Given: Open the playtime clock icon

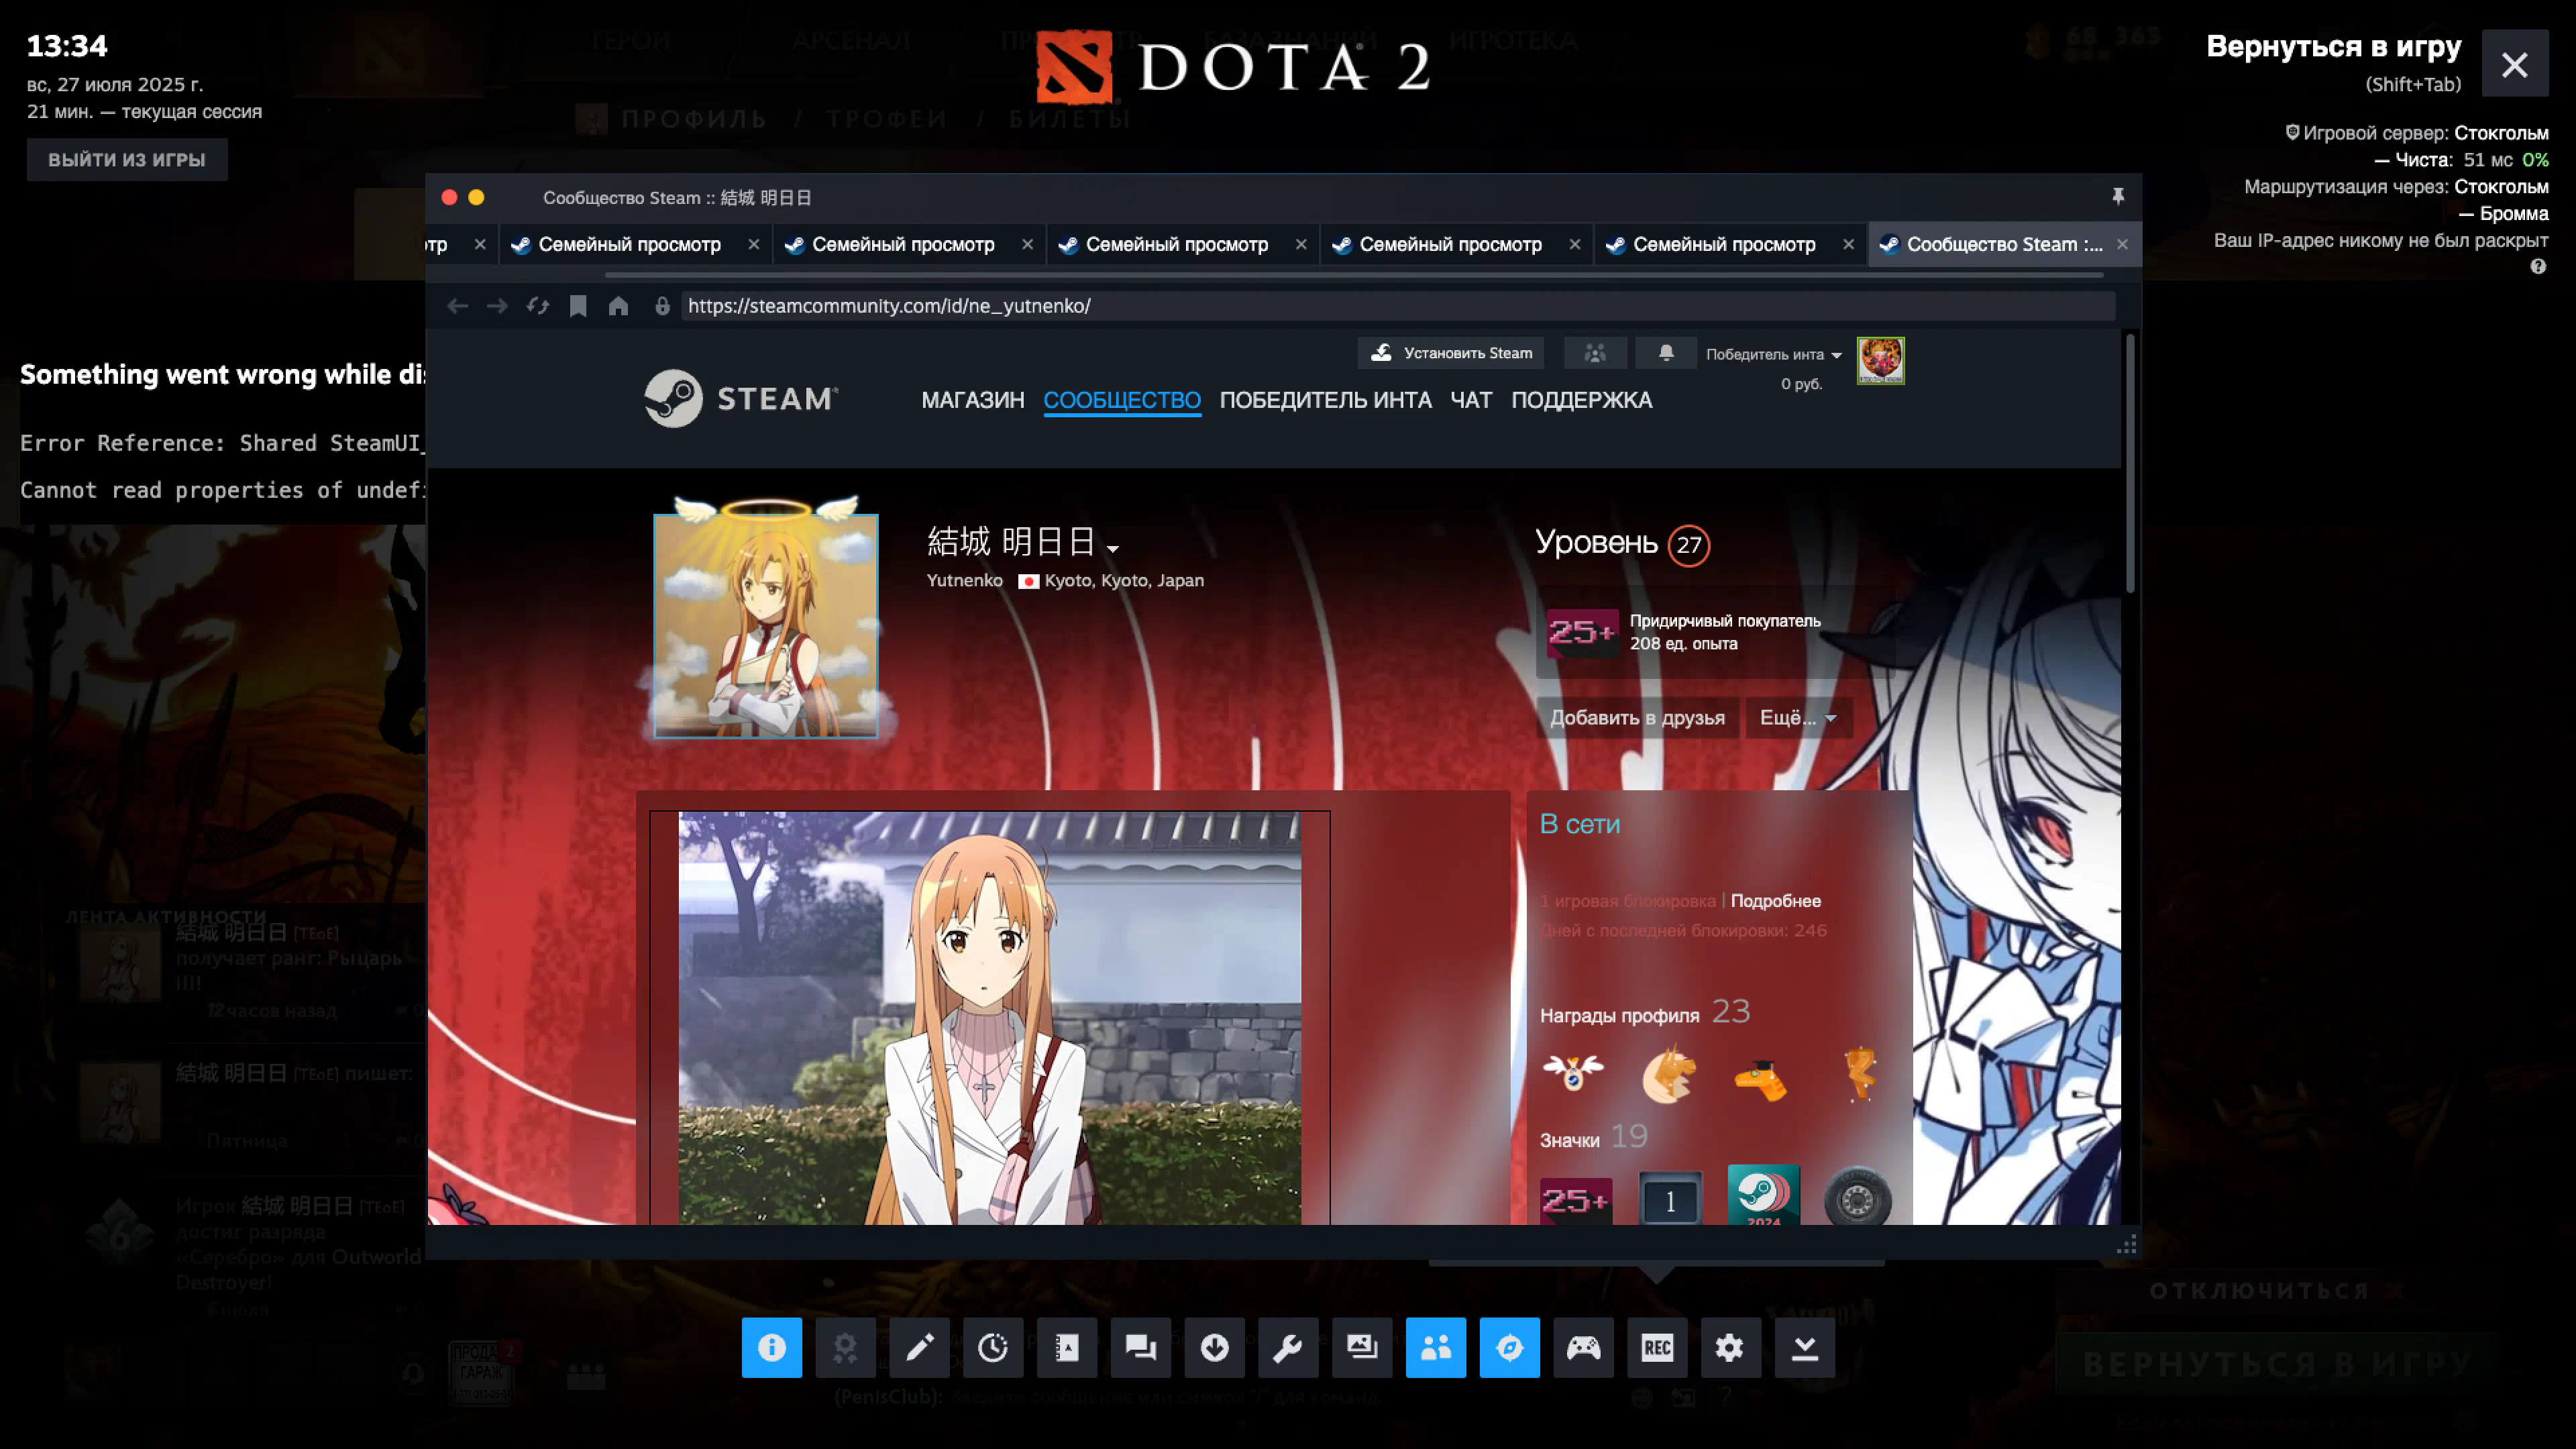Looking at the screenshot, I should [993, 1347].
